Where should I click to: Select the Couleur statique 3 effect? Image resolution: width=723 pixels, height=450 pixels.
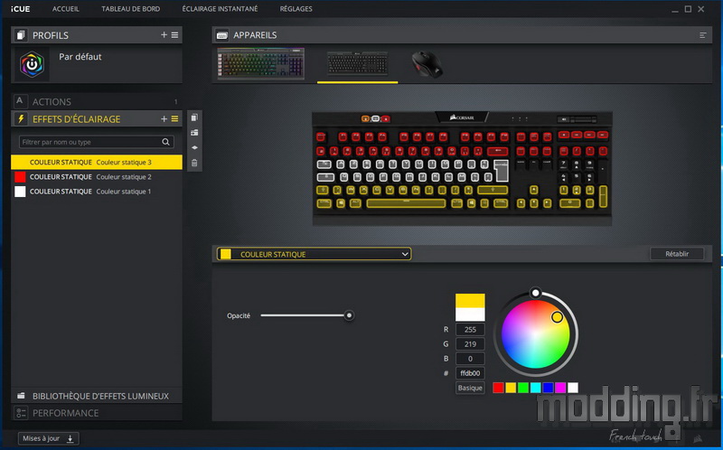point(97,163)
